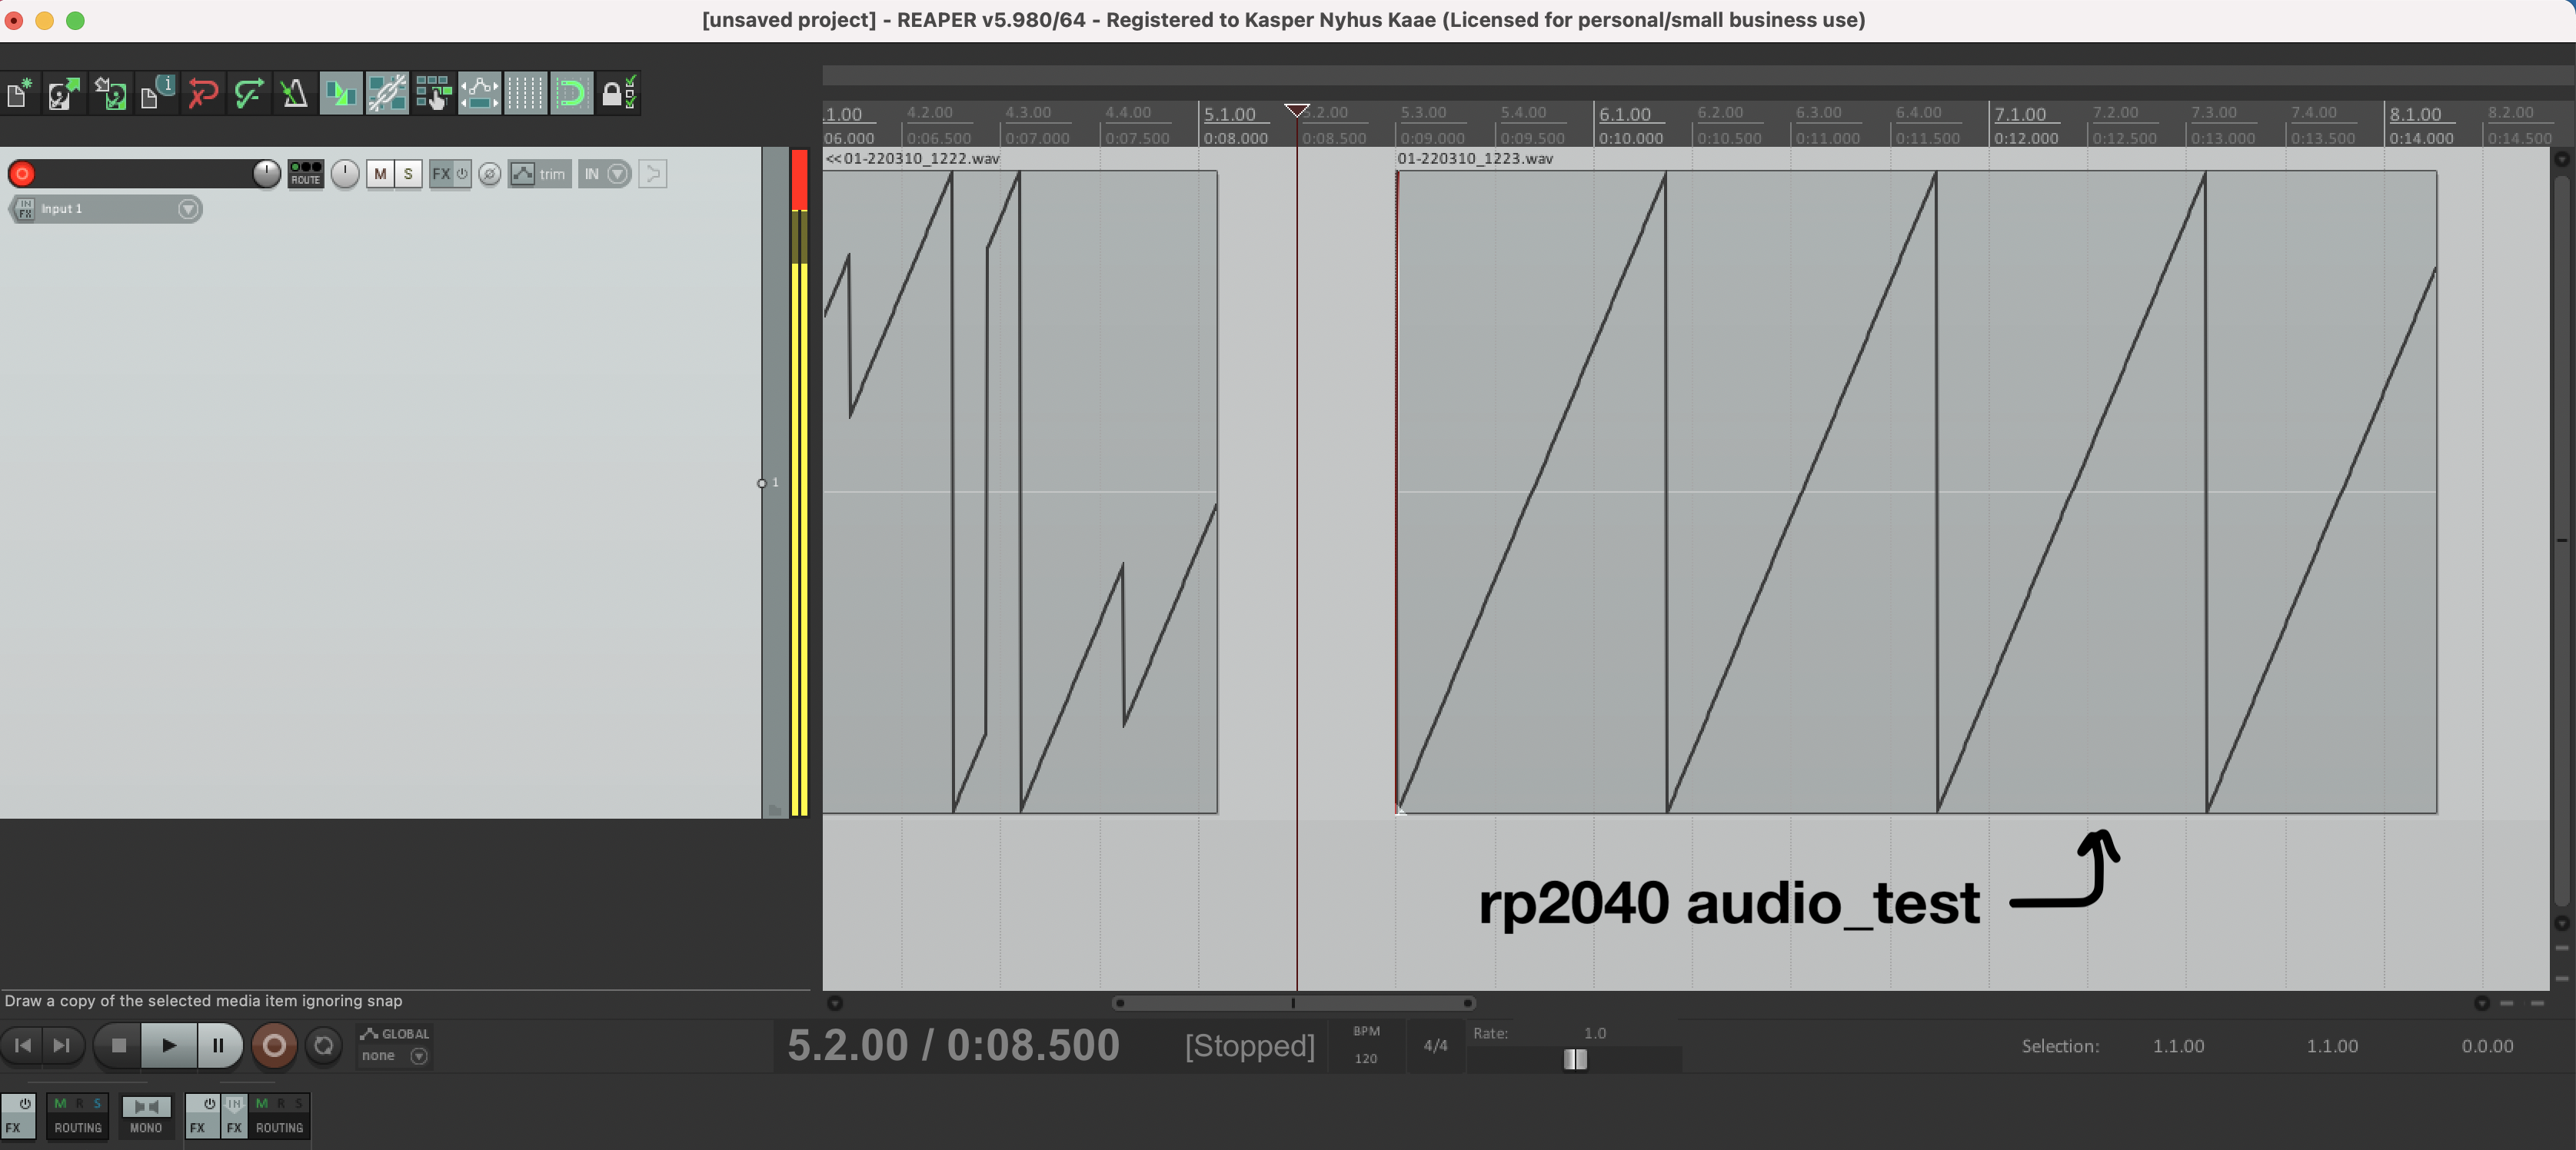Open Project Settings toolbar icon
The width and height of the screenshot is (2576, 1150).
[x=156, y=94]
